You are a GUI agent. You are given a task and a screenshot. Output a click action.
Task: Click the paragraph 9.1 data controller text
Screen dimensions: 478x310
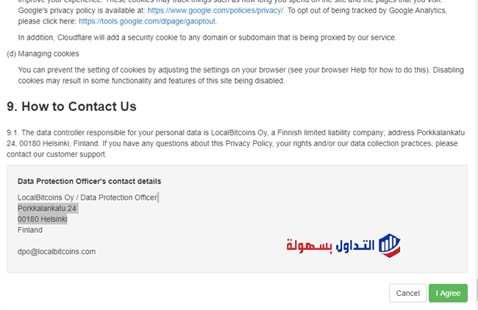point(235,143)
